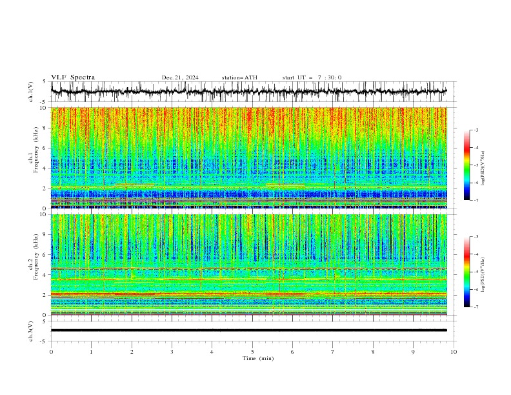Click the "8" kHz tick on ch.2 frequency axis

pos(45,235)
